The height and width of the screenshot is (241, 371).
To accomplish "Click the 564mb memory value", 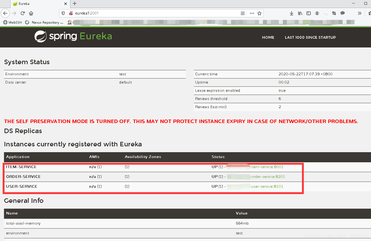I will point(242,224).
